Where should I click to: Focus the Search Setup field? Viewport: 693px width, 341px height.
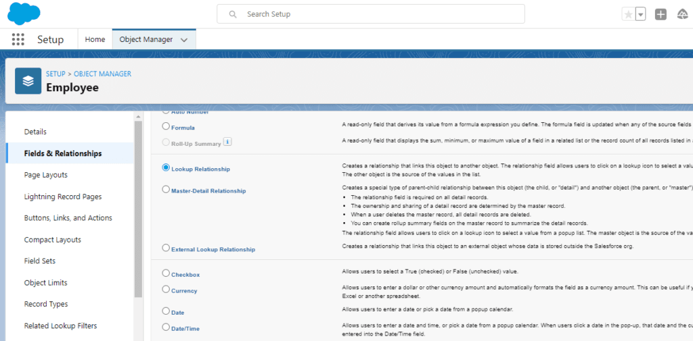[370, 14]
